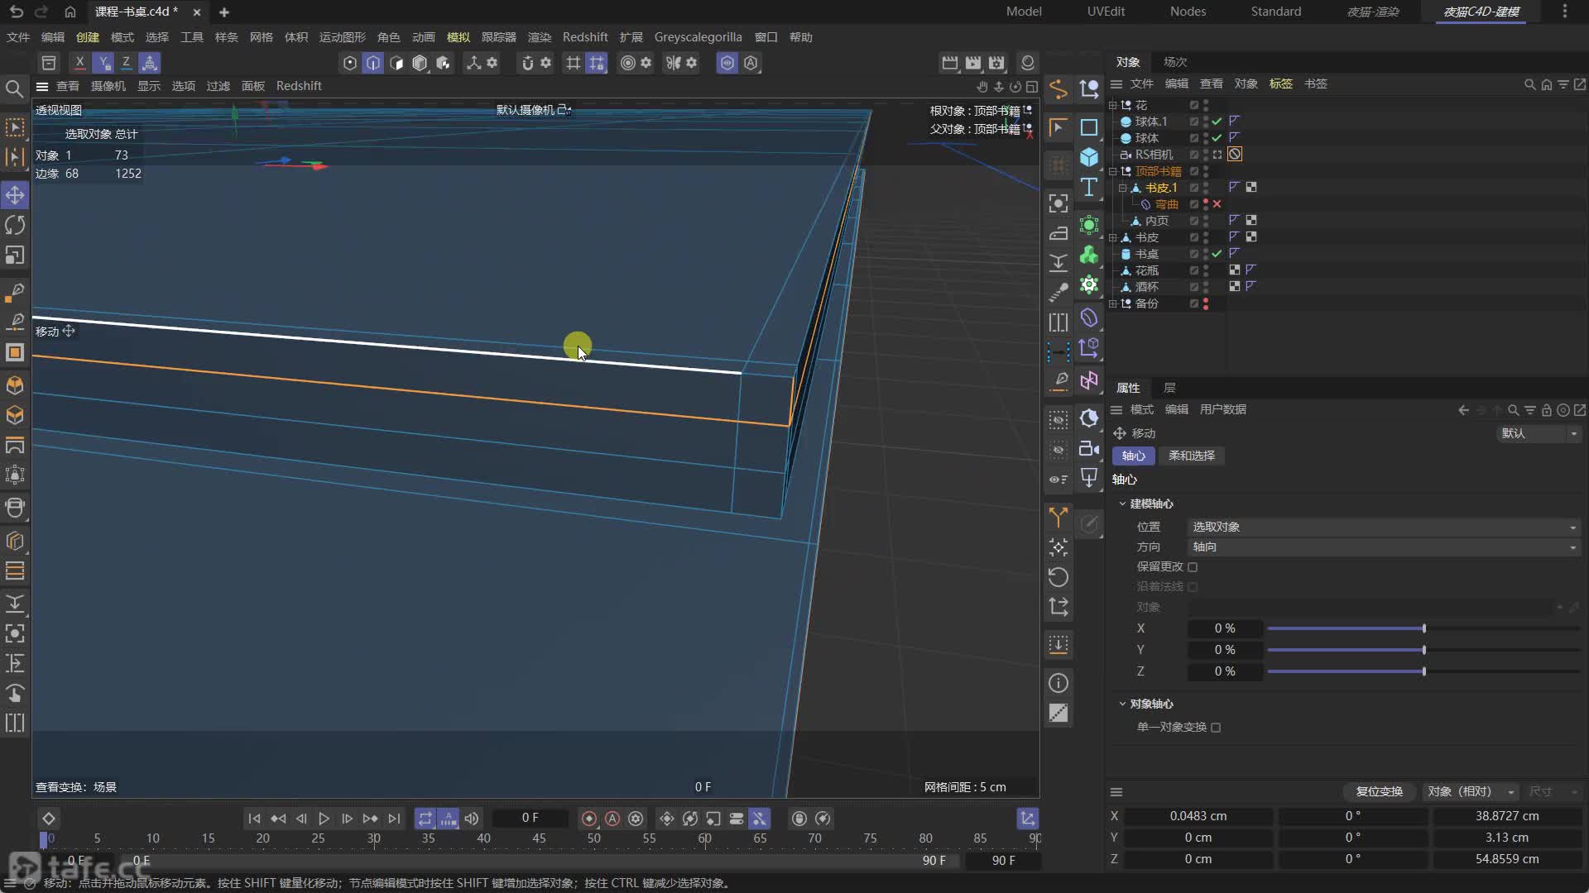Select the 柔和选择 button

[1191, 456]
